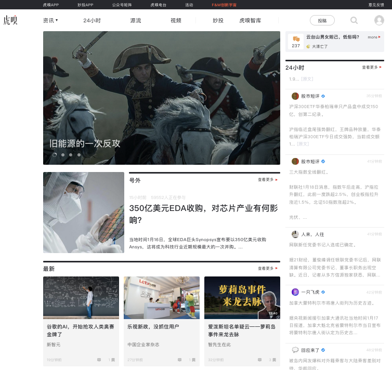Screen dimensions: 392x370
Task: Click bookmark icon on 乐视新政 article card
Action: tap(194, 360)
